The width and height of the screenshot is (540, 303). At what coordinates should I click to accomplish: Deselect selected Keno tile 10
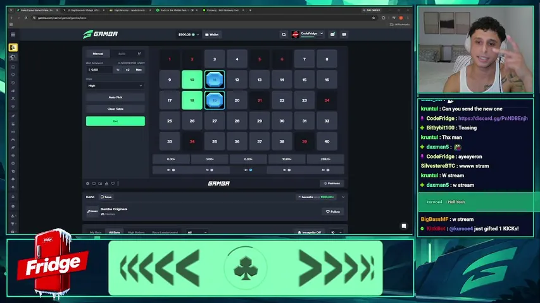tap(192, 80)
